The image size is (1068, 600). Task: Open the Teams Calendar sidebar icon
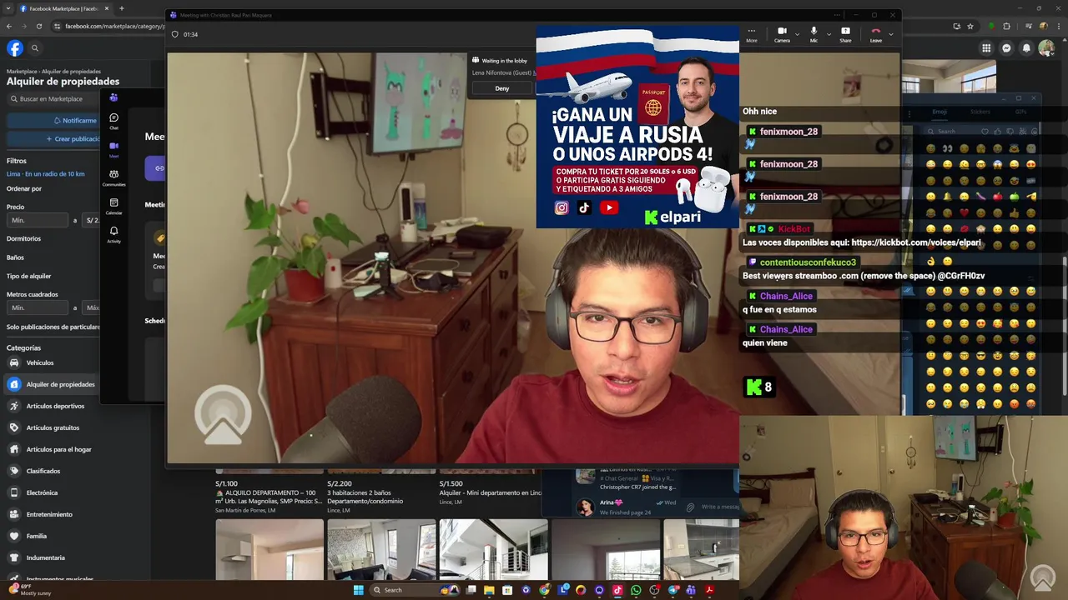(x=113, y=206)
